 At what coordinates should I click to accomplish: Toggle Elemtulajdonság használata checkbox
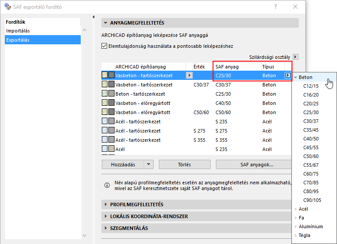pos(104,46)
